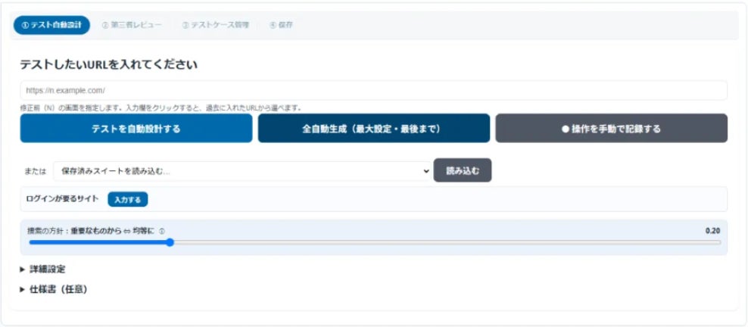
Task: Open the ③ テストケース管理 tab
Action: [x=215, y=25]
